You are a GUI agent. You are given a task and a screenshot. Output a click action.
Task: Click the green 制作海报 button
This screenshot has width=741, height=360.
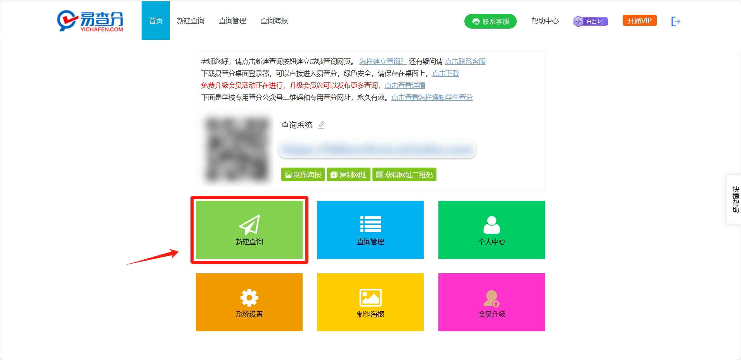(303, 175)
